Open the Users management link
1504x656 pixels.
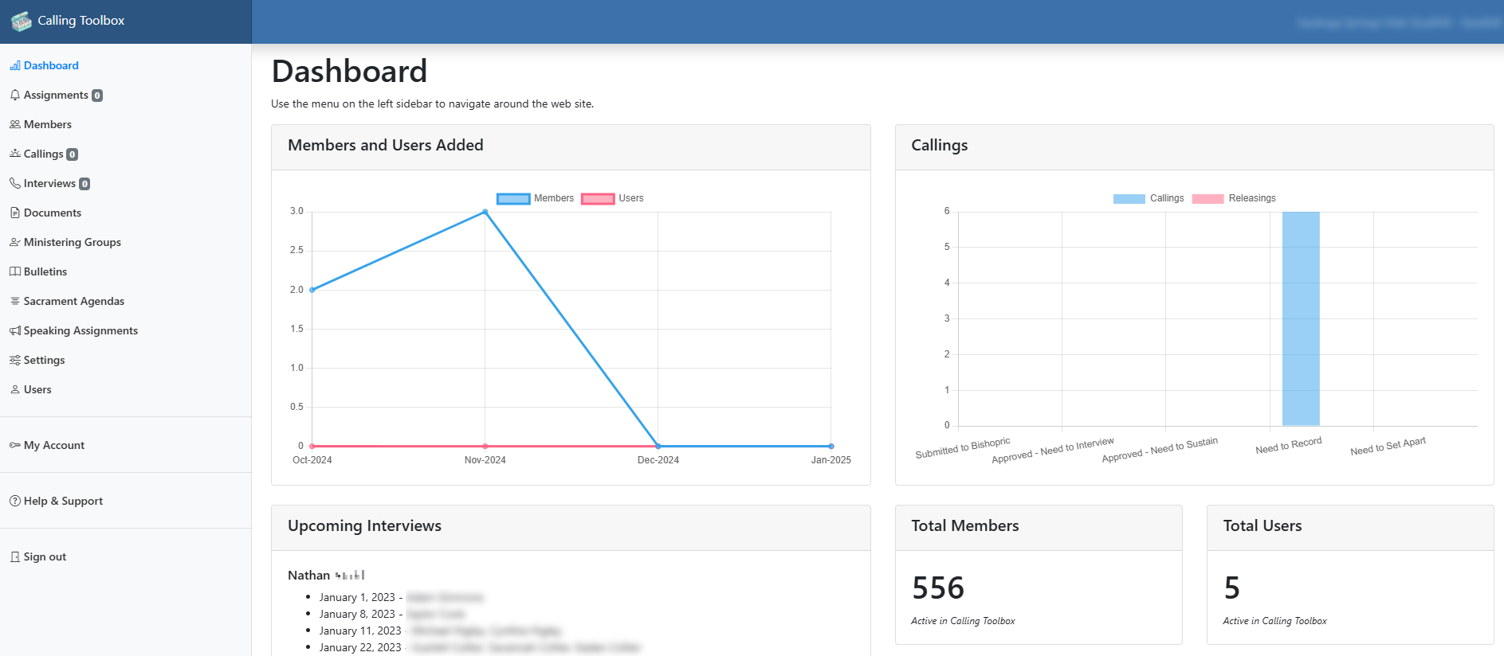pos(37,389)
